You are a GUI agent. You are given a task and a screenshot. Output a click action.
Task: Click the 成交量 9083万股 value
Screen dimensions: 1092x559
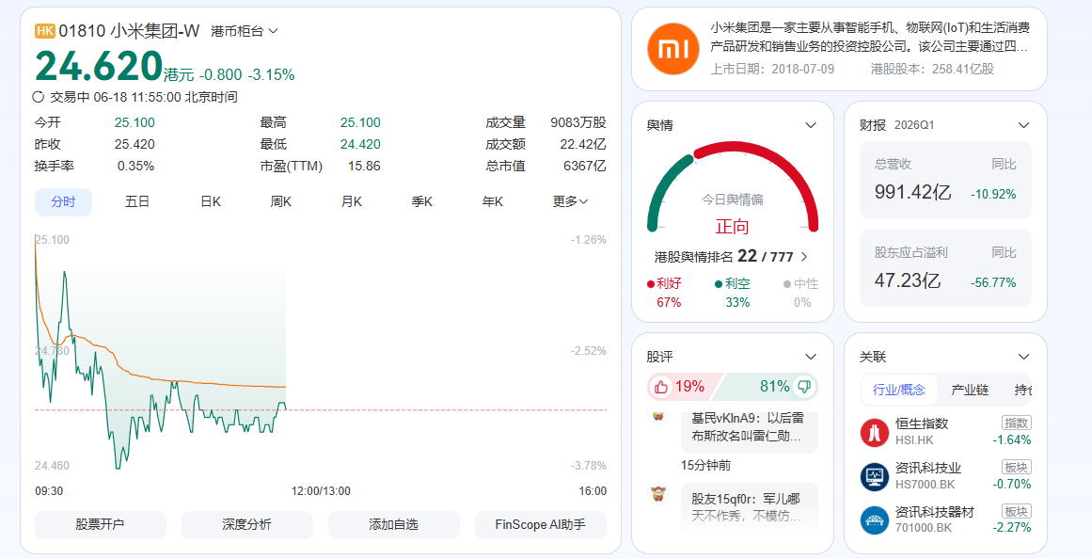pyautogui.click(x=578, y=122)
